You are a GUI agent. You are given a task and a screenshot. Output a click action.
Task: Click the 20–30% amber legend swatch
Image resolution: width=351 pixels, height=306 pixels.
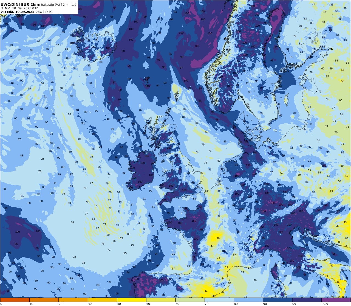(x=73, y=300)
